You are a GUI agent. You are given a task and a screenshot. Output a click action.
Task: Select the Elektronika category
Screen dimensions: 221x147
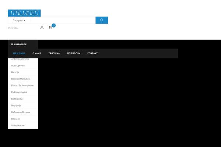[x=17, y=99]
